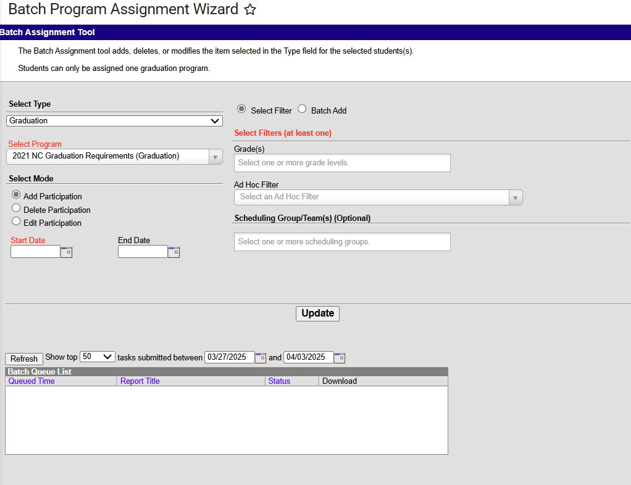Click the Batch Assignment Tool header bar
The height and width of the screenshot is (485, 631).
(315, 32)
